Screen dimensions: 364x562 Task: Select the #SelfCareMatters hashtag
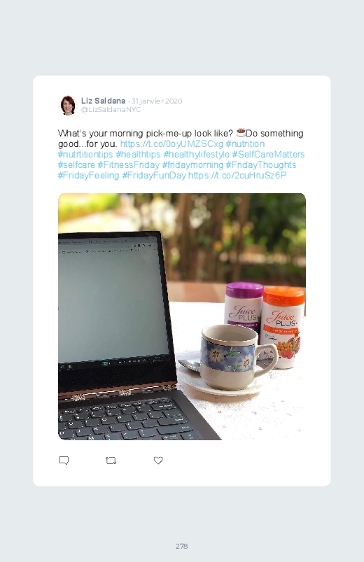click(268, 155)
